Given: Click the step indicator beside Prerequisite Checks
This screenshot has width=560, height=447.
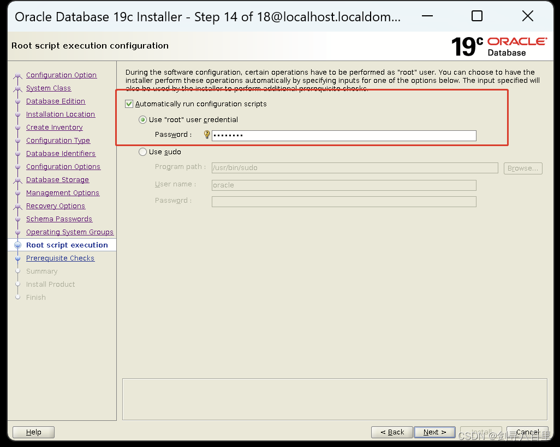Looking at the screenshot, I should [19, 258].
